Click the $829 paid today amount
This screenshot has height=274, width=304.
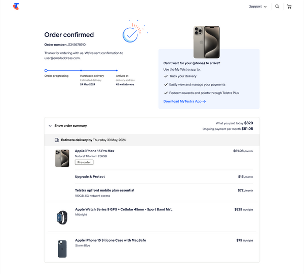[249, 123]
